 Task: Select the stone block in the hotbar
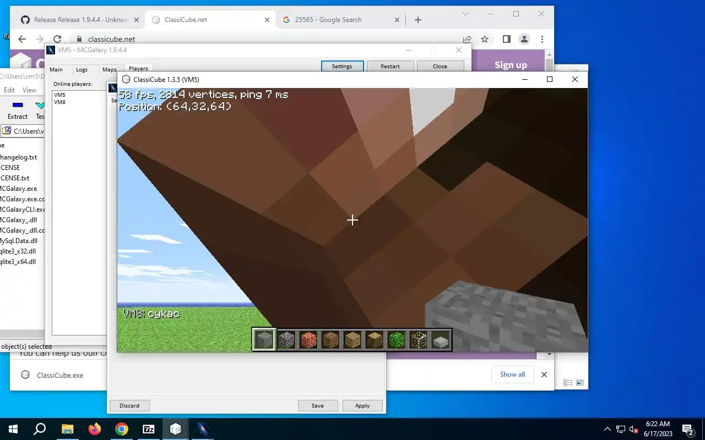(264, 340)
